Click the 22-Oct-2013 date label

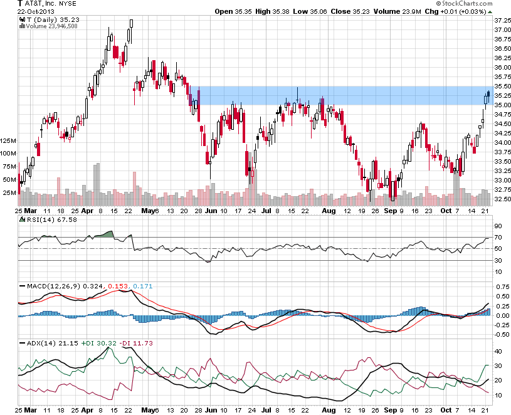point(36,11)
